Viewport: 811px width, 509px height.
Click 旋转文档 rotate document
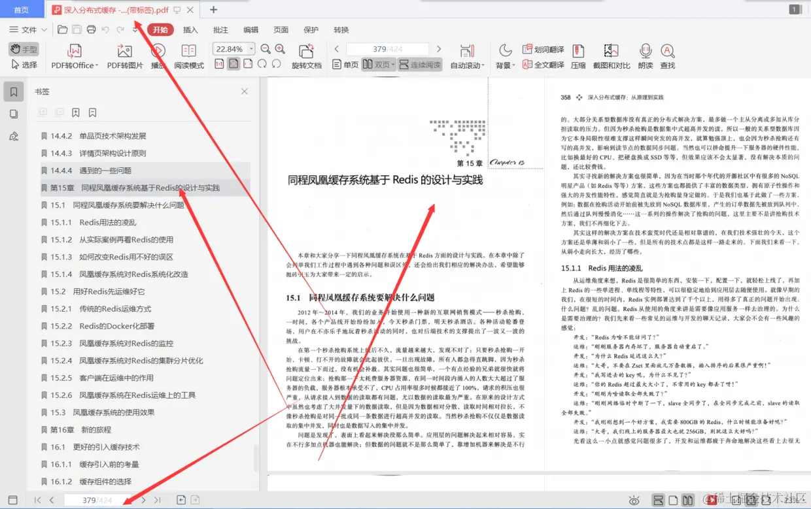coord(306,57)
